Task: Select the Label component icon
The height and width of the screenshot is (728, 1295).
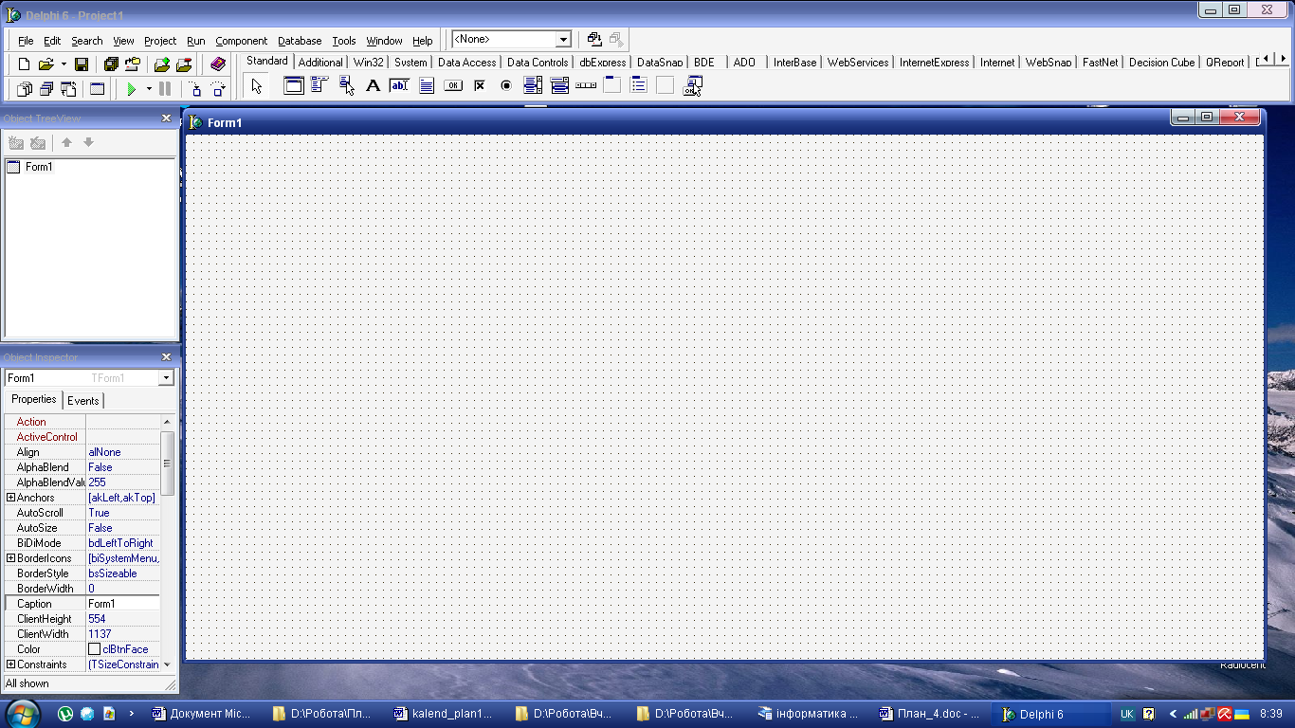Action: point(373,86)
